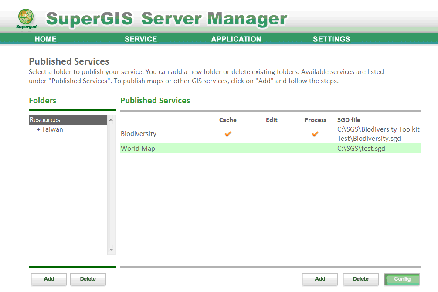Click the C:\SGS\test.sgd file path
This screenshot has width=438, height=292.
(x=361, y=148)
